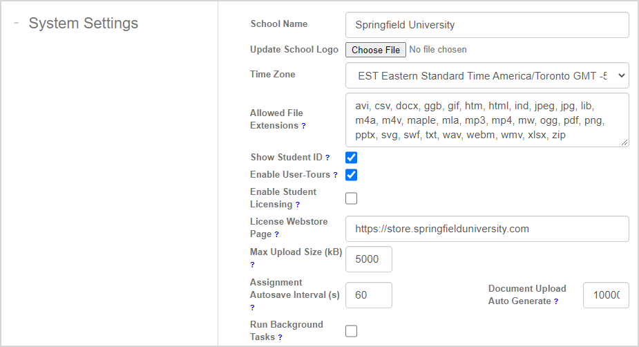
Task: Open the Time Zone dropdown
Action: [487, 75]
